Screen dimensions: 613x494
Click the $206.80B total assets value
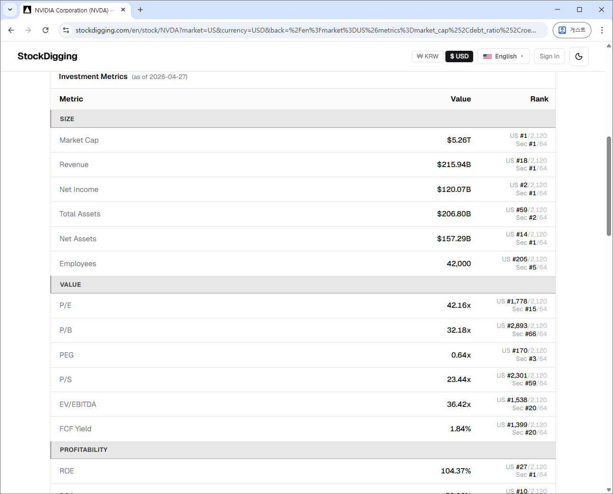pos(454,214)
